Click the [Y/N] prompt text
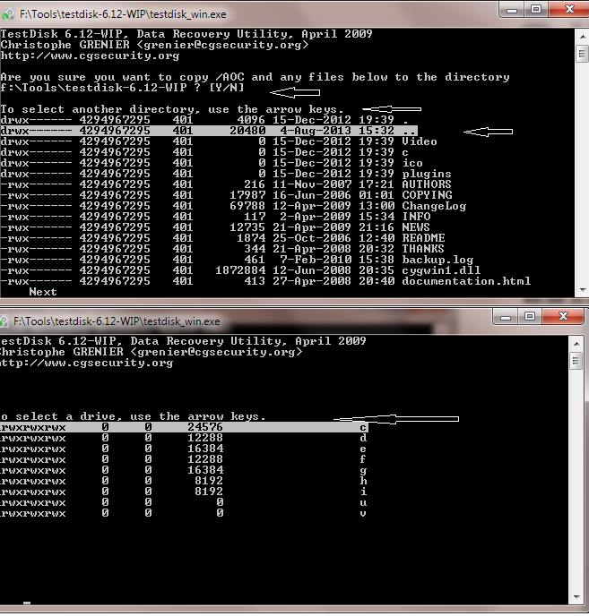Screen dimensions: 589x616 [x=227, y=88]
